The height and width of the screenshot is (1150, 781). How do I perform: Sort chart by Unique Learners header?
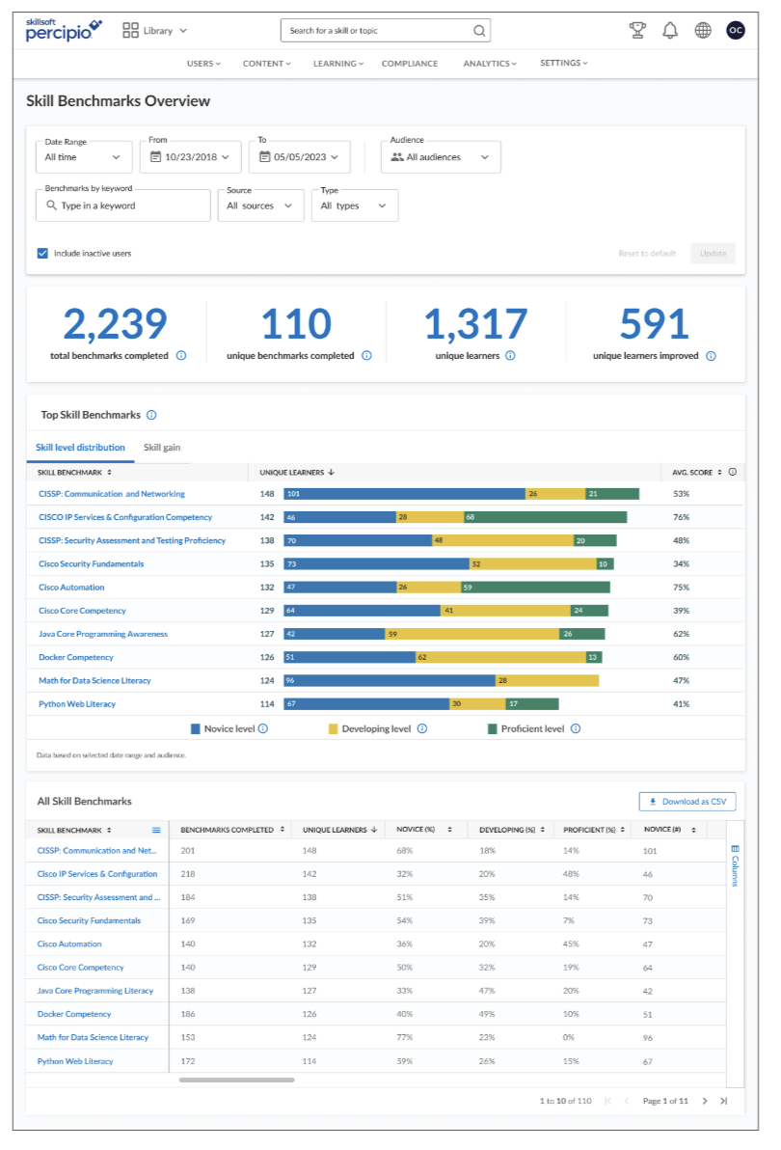[297, 473]
